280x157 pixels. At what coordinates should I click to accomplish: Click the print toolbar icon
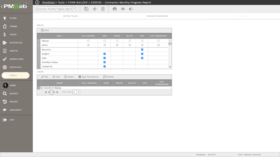coord(115,9)
